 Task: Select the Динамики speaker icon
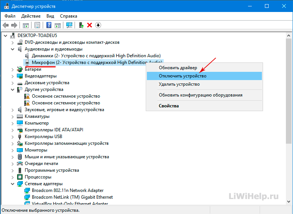[27, 56]
